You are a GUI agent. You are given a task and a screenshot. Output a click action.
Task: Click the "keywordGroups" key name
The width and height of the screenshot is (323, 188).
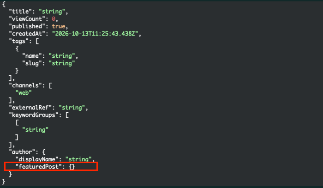pyautogui.click(x=34, y=115)
